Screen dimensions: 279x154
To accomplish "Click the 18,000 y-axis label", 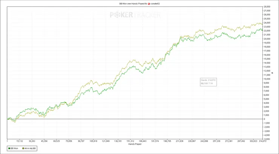I will pyautogui.click(x=267, y=47).
